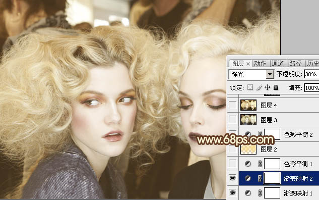Select the mask thumbnail of 渐变映射 1

(272, 193)
